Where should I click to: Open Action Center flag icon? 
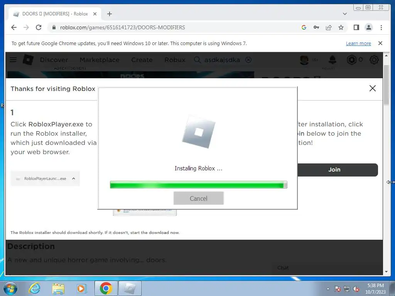coord(338,289)
